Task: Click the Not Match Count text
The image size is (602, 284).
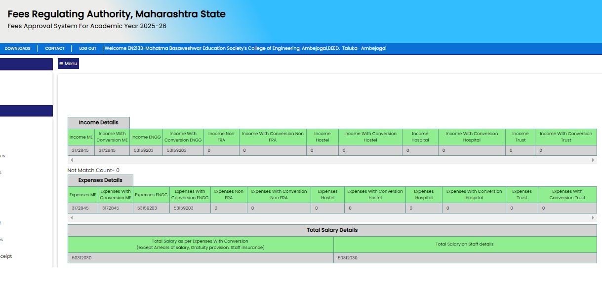Action: (93, 170)
